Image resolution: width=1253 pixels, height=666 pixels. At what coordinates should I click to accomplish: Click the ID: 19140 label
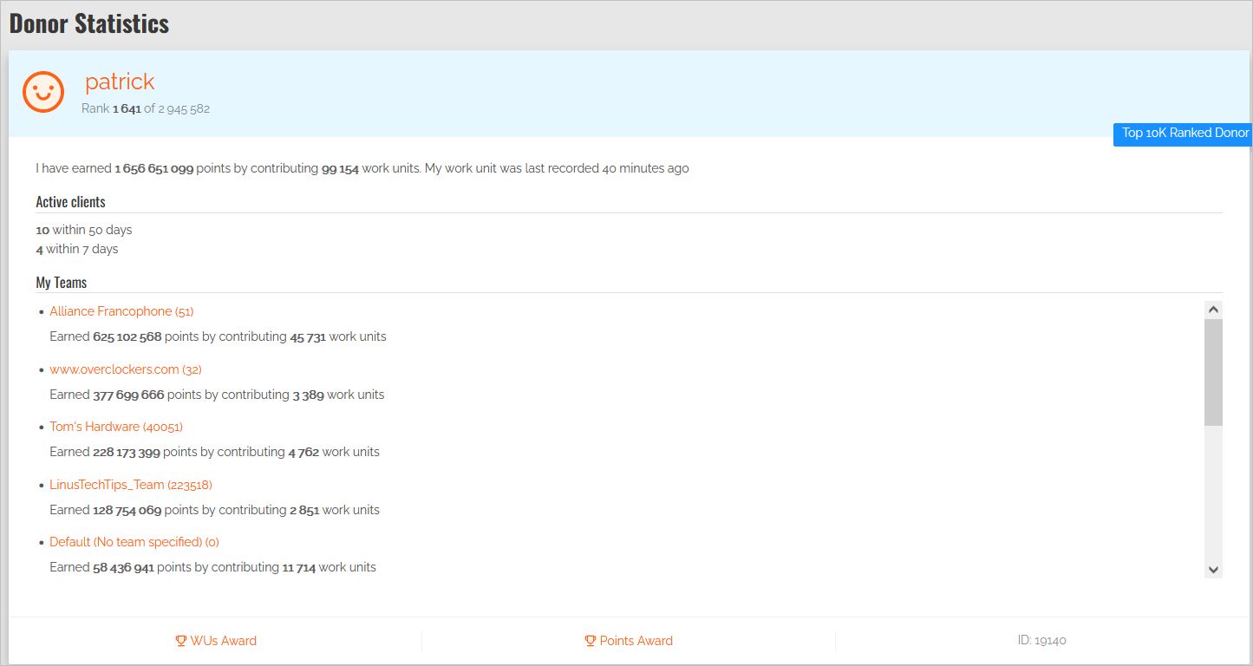pos(1041,641)
